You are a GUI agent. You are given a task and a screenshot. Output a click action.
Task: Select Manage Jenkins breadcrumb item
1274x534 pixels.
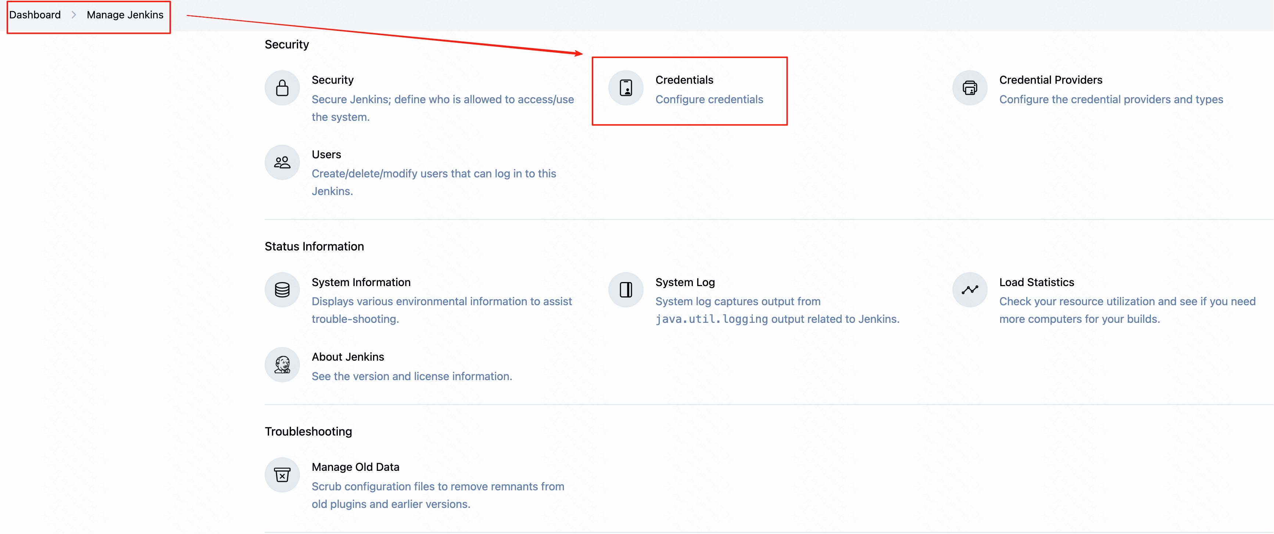125,15
